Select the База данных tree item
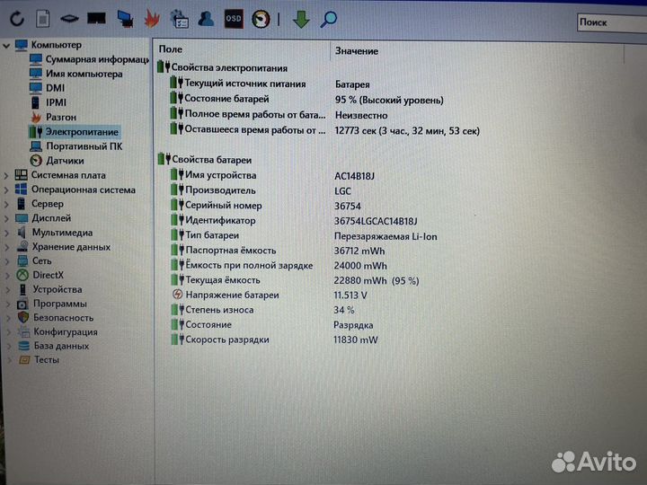This screenshot has width=647, height=485. tap(54, 346)
